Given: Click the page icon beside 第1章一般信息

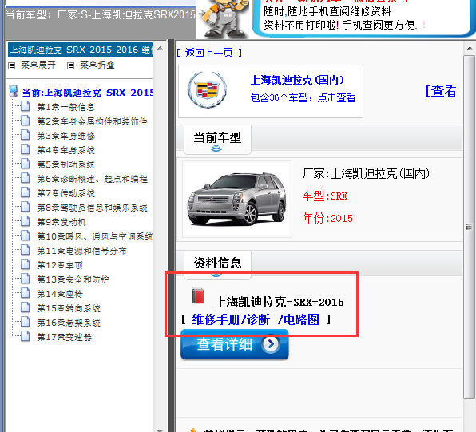Looking at the screenshot, I should [x=26, y=106].
